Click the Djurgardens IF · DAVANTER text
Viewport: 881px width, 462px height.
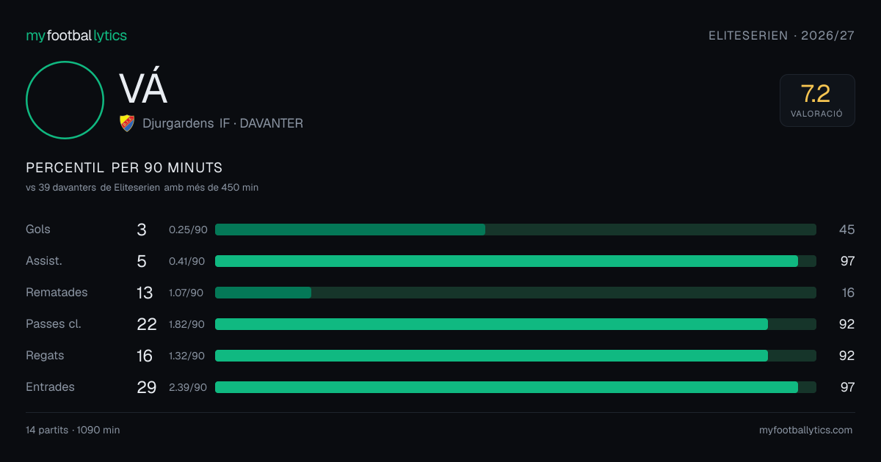click(x=222, y=123)
